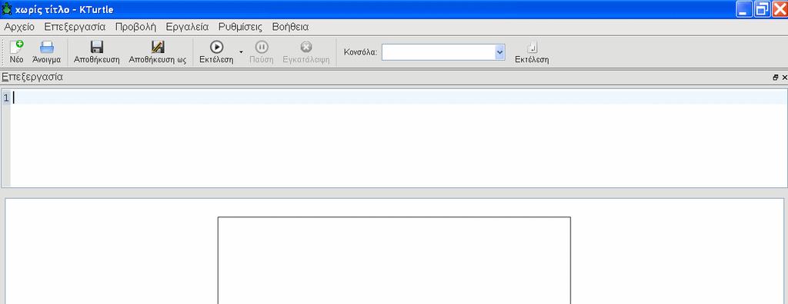
Task: Close the KTurtle window
Action: click(x=780, y=9)
